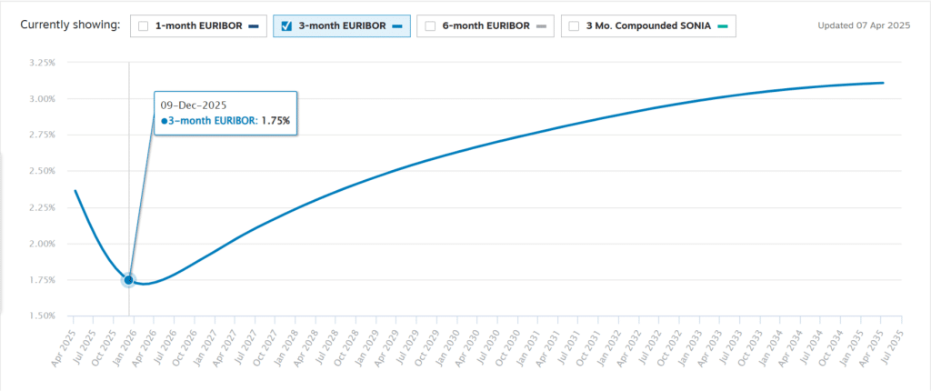The image size is (931, 391).
Task: Enable the 1-month EURIBOR checkbox
Action: [144, 26]
